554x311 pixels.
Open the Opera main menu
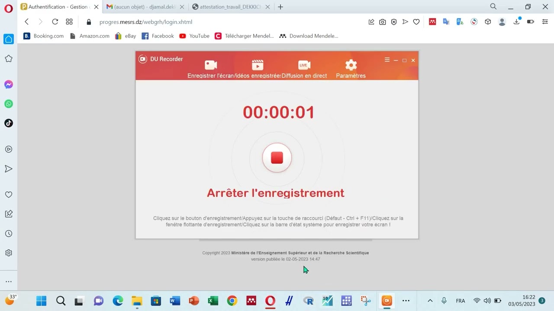pyautogui.click(x=8, y=9)
